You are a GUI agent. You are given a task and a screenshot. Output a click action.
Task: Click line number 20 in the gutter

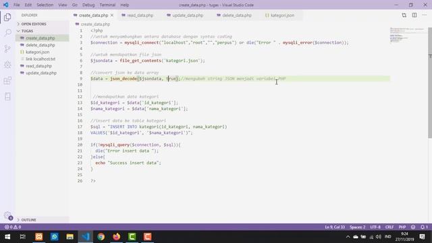pyautogui.click(x=80, y=144)
